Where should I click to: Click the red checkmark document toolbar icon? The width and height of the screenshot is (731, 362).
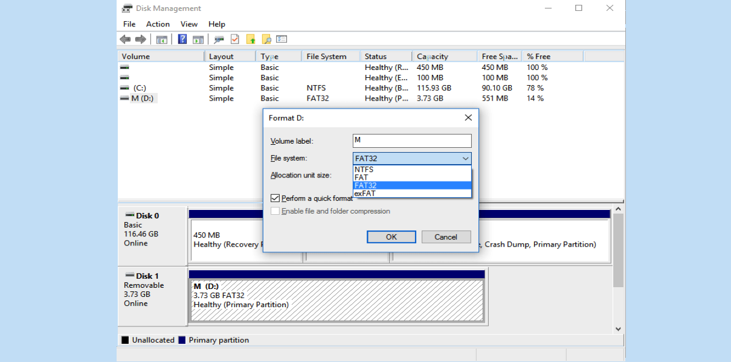click(235, 39)
